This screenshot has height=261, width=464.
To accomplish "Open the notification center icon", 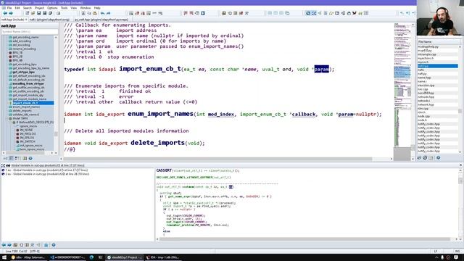I will point(456,257).
